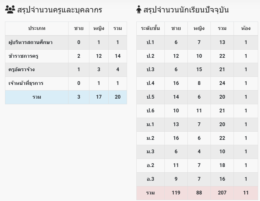260x201 pixels.
Task: Click the สรุปจำนวนนักเรียนปัจจุบัน heading
Action: coord(186,10)
